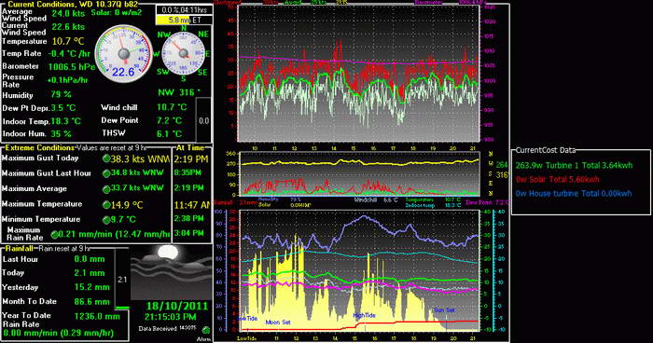The height and width of the screenshot is (343, 653).
Task: Click the Rainfall Last Hour value 0.0 mm
Action: coord(90,259)
